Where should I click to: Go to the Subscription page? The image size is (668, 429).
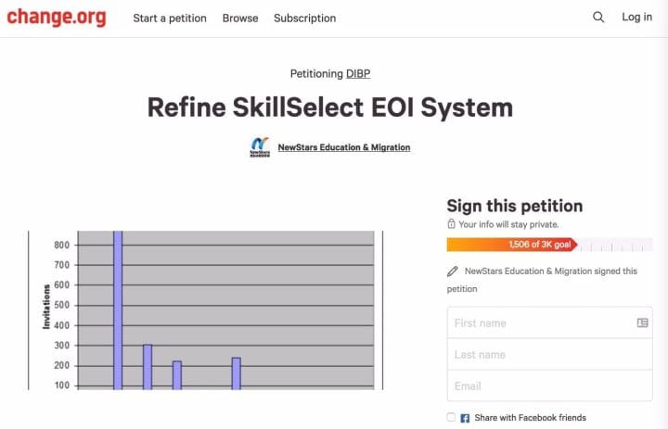[305, 19]
